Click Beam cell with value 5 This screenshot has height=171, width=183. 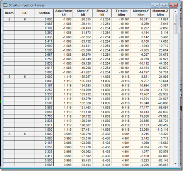click(9, 77)
